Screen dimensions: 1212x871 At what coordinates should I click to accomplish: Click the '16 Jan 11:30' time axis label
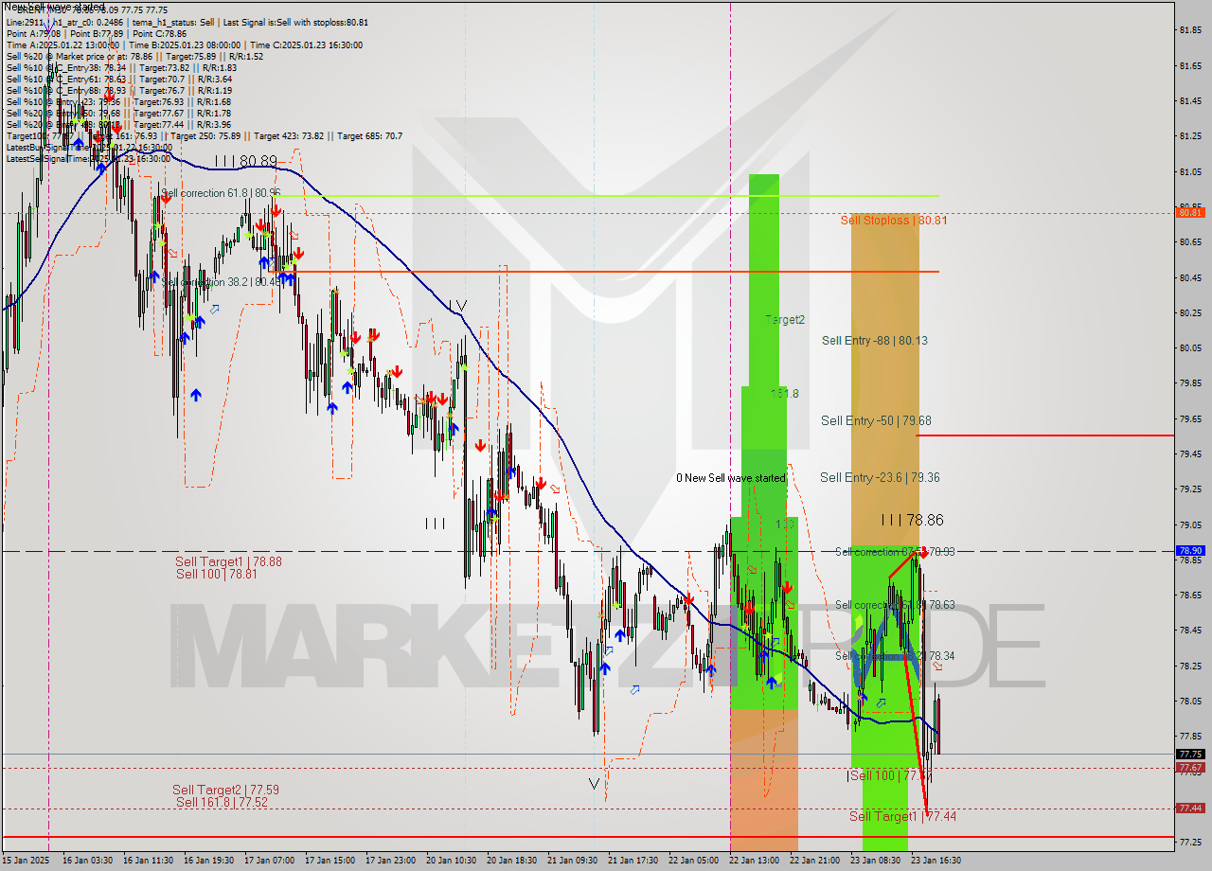click(x=150, y=861)
